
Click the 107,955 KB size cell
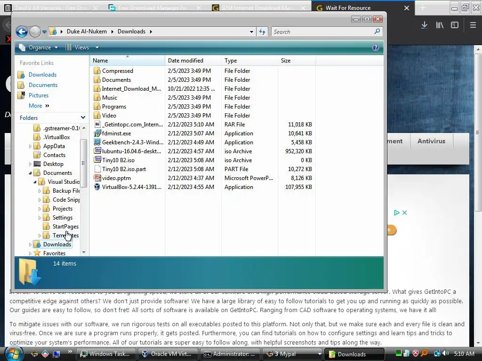[298, 187]
